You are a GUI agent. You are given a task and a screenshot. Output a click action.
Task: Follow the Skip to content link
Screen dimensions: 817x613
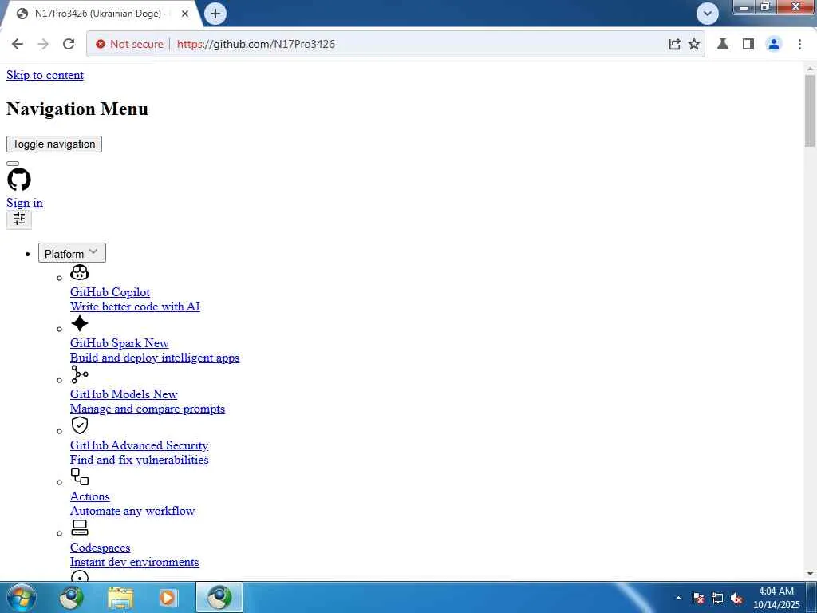[45, 75]
